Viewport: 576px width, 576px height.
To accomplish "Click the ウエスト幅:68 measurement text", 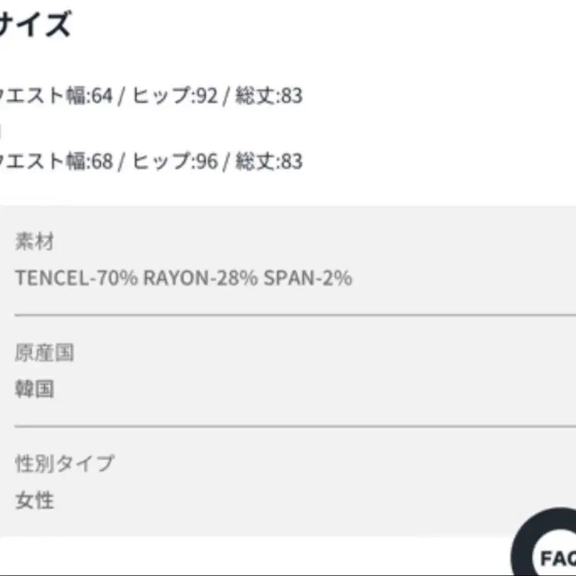I will point(56,161).
